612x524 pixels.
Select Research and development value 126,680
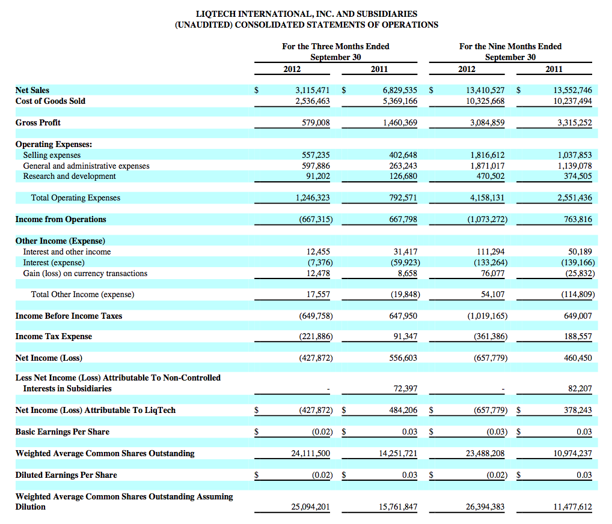pos(403,176)
